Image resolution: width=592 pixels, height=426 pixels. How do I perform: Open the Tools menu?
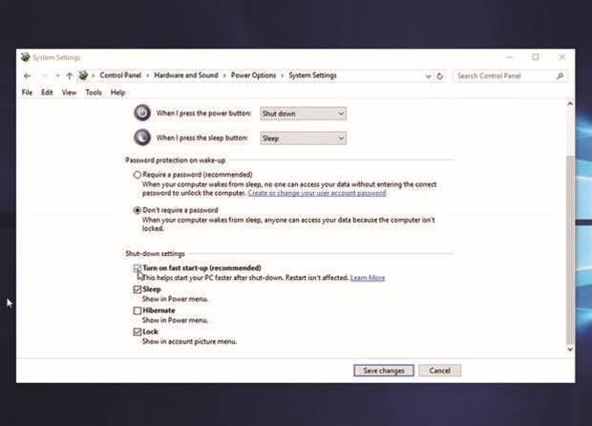pos(94,92)
